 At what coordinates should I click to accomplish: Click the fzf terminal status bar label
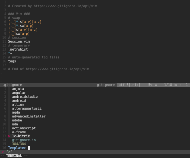pyautogui.click(x=9, y=152)
